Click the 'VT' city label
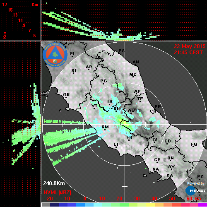The image size is (207, 207). 94,106
